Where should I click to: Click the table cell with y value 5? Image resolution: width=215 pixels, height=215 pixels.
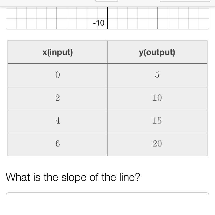157,75
